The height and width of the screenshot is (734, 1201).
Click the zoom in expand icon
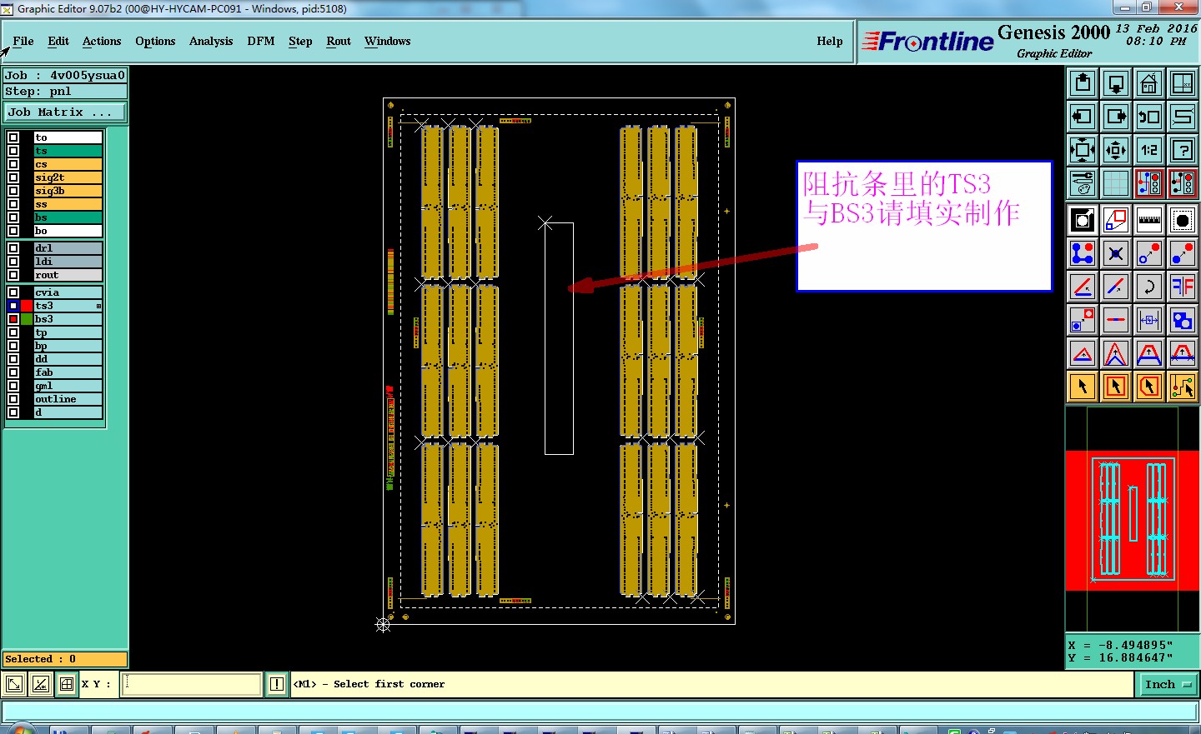(1083, 150)
